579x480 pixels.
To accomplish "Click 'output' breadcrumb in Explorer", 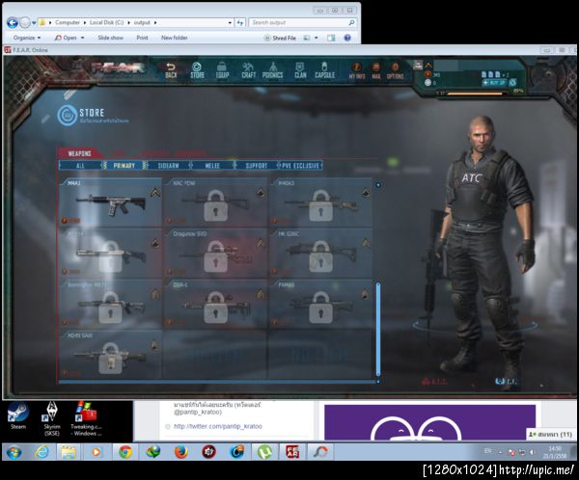I will [142, 22].
